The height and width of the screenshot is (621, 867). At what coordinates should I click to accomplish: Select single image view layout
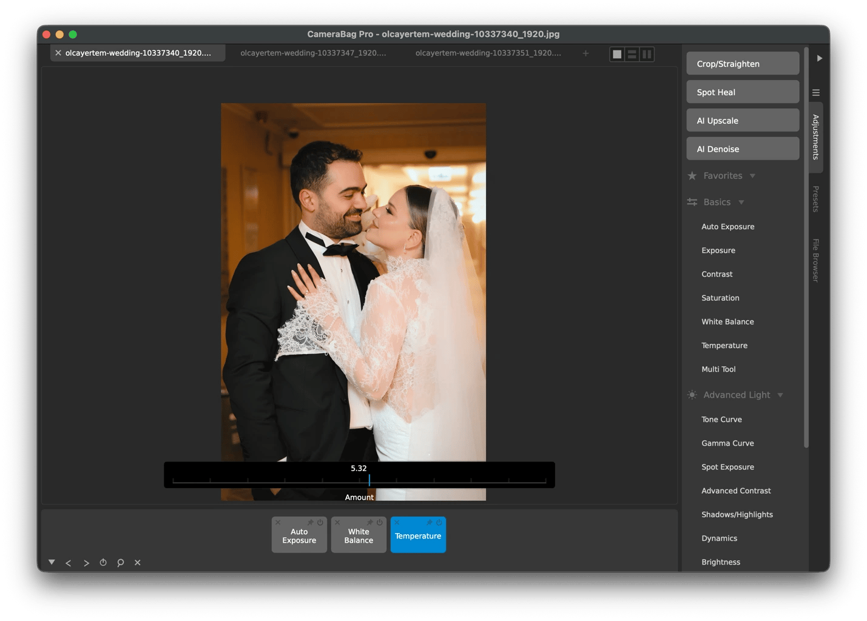(x=617, y=54)
